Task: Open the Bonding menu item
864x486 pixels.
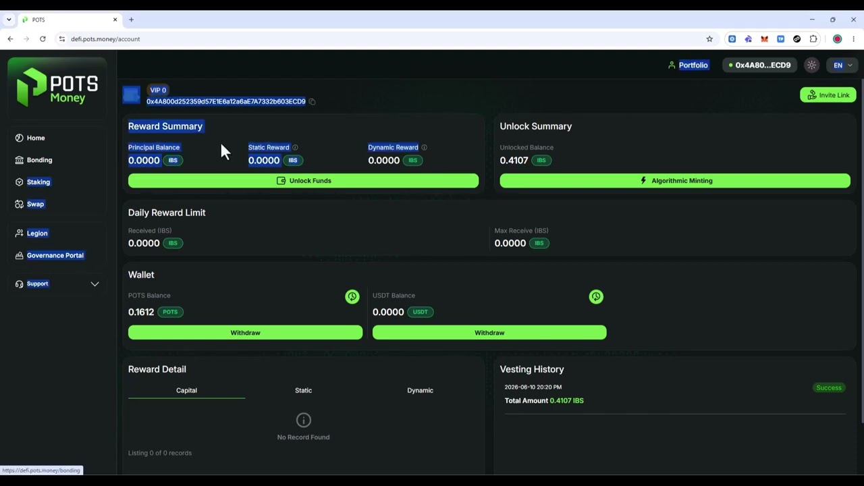Action: tap(39, 160)
